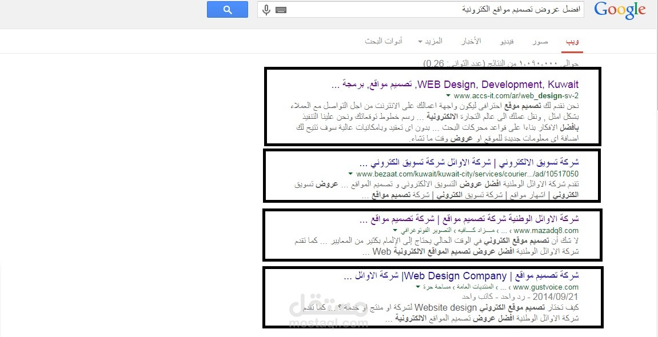This screenshot has width=658, height=337.
Task: Open the Web Design Company gustvoice result
Action: click(461, 276)
